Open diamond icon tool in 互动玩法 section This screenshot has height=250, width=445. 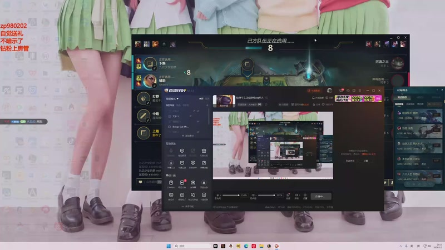(192, 164)
